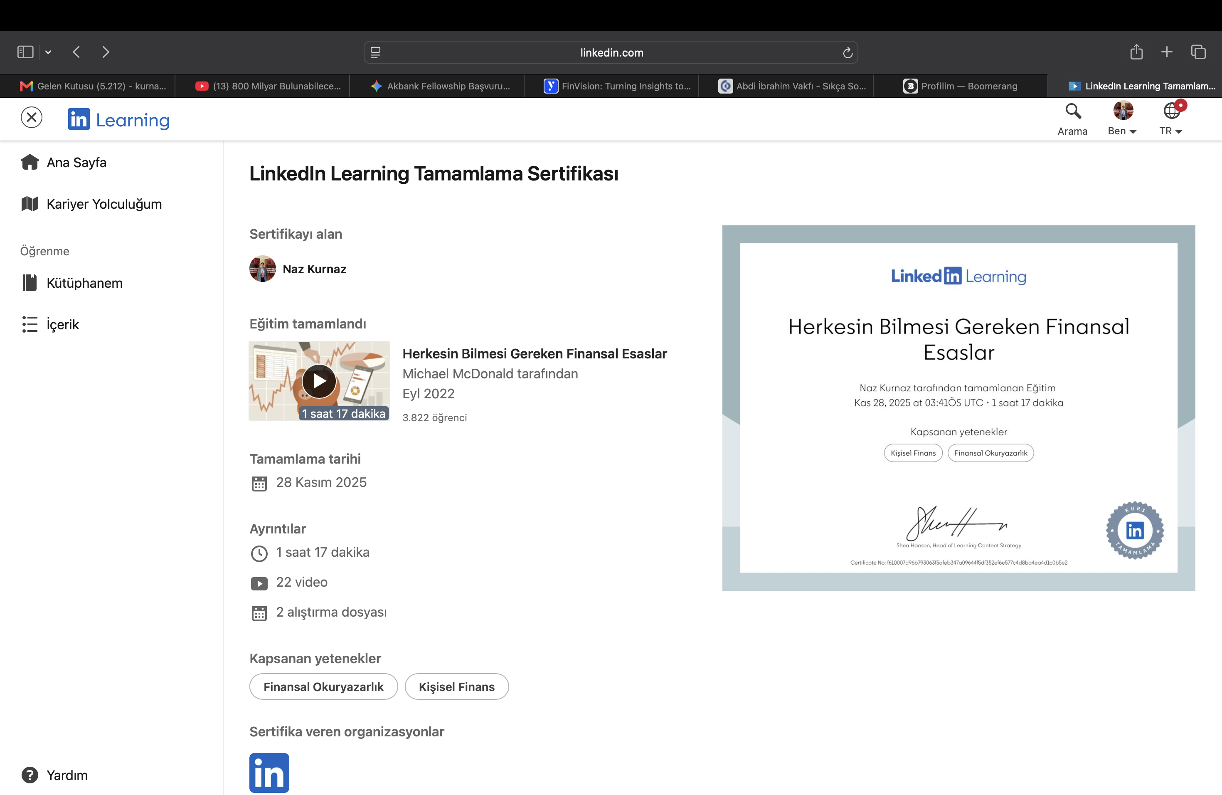Open Kütüphanem library
This screenshot has width=1222, height=795.
pyautogui.click(x=72, y=283)
